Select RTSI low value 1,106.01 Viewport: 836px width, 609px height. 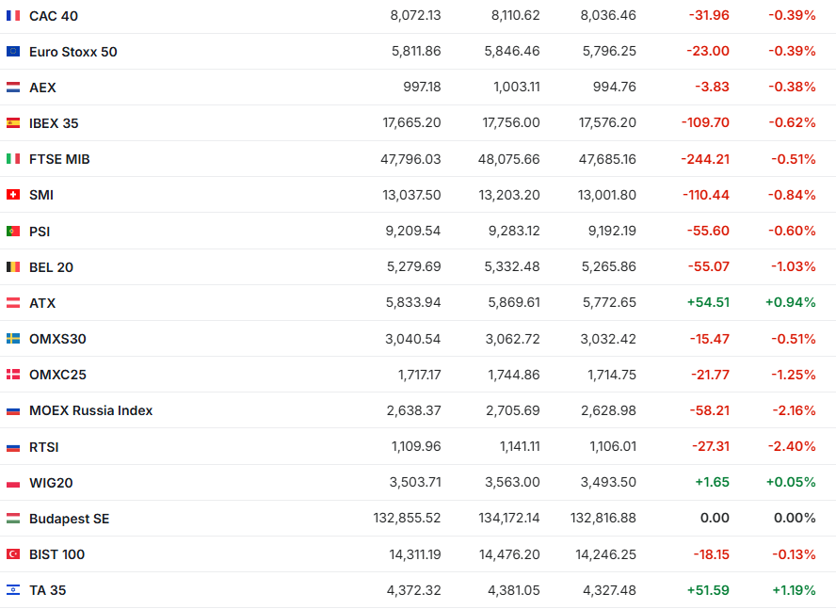point(613,446)
